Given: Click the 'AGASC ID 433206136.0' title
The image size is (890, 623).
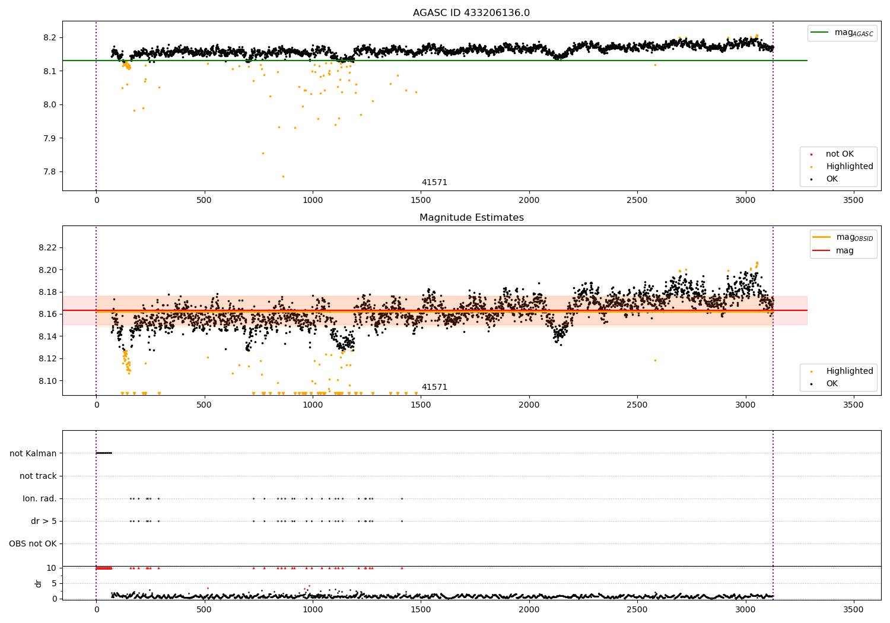Looking at the screenshot, I should coord(471,13).
